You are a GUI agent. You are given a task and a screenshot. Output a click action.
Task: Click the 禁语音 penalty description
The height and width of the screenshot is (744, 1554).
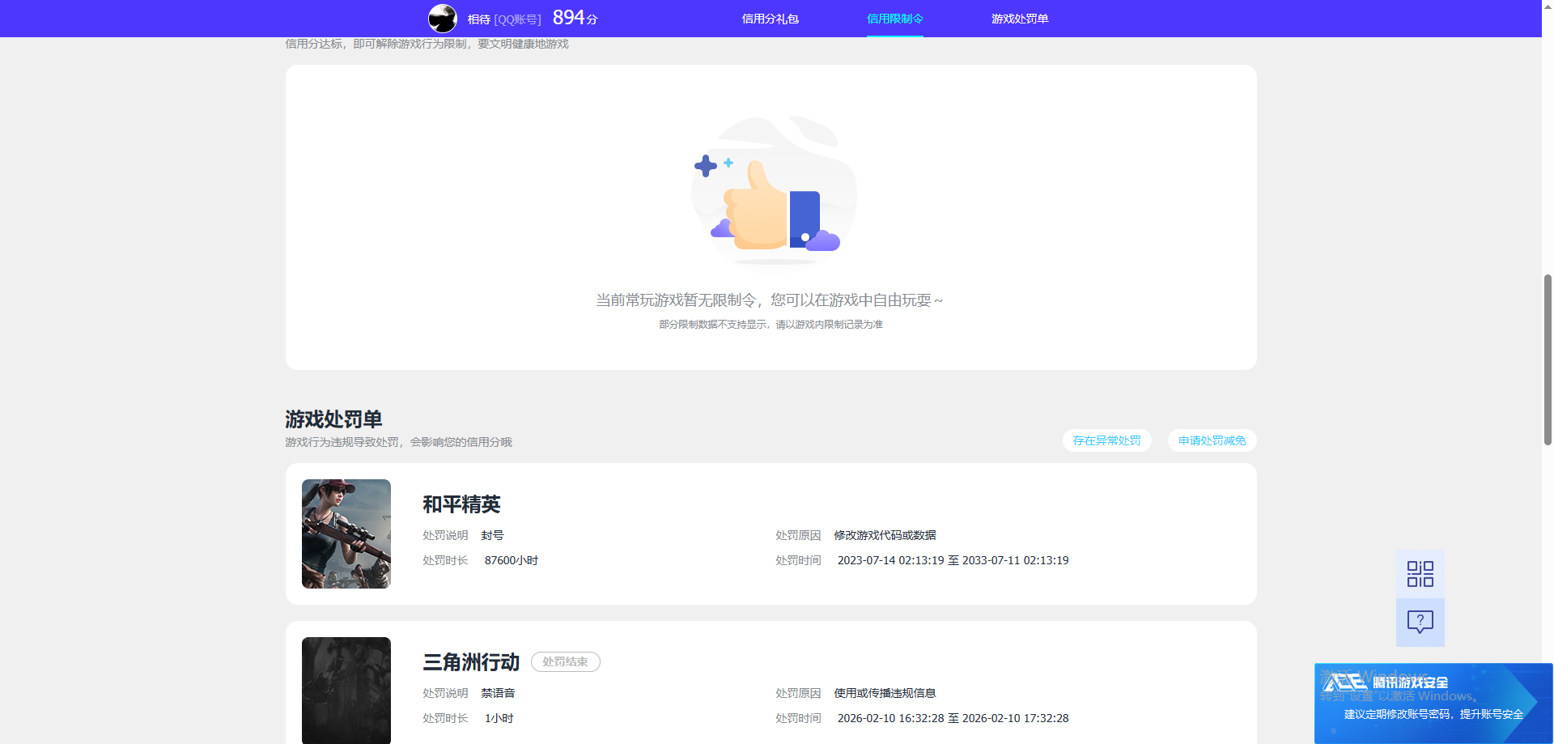pyautogui.click(x=498, y=693)
